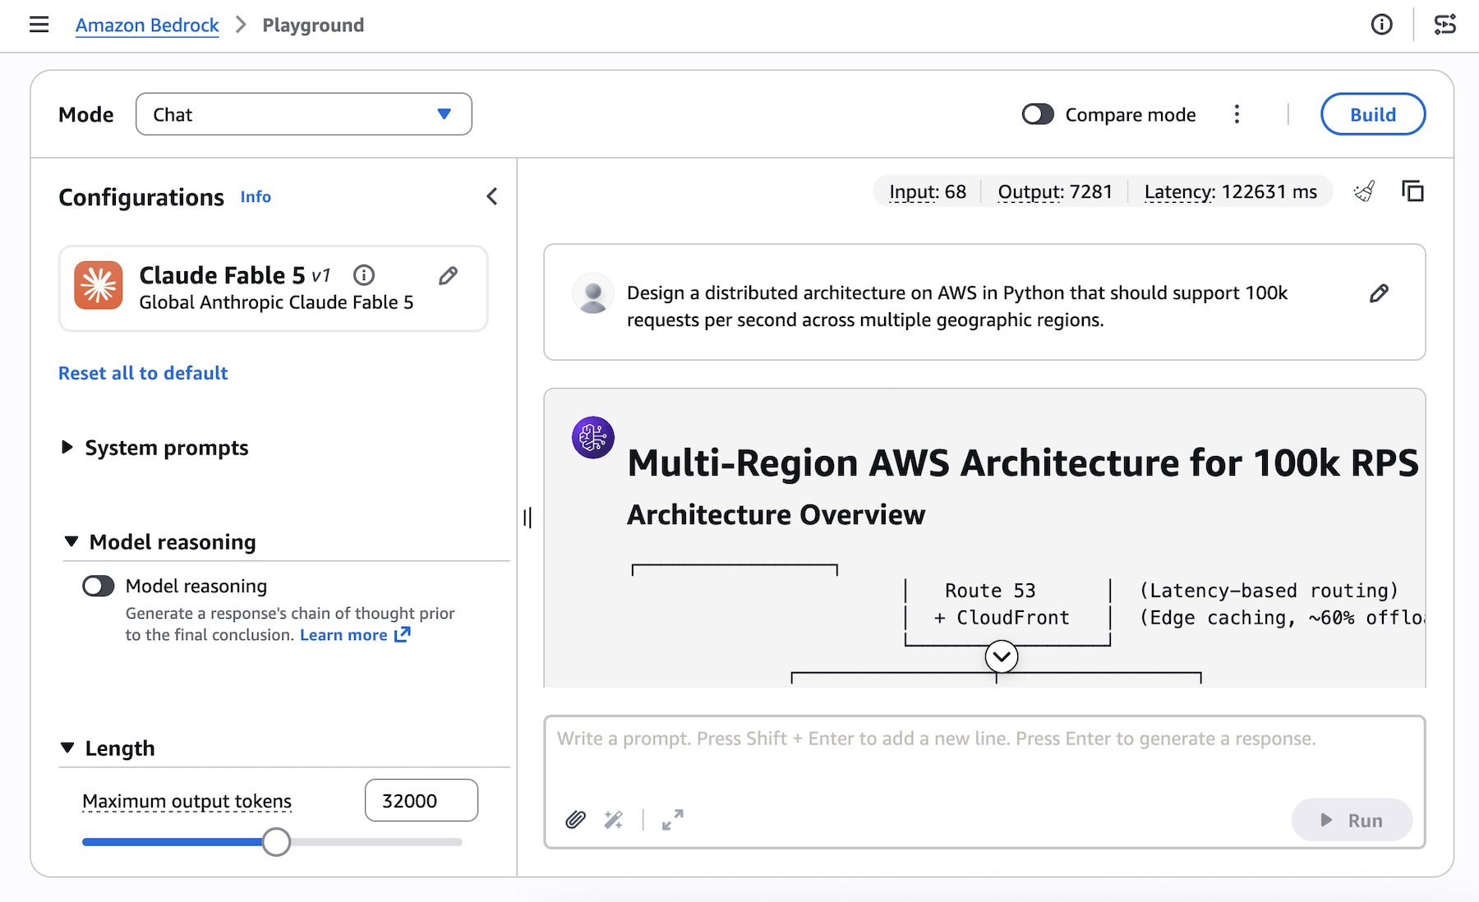Enable the Model reasoning toggle

pyautogui.click(x=99, y=586)
